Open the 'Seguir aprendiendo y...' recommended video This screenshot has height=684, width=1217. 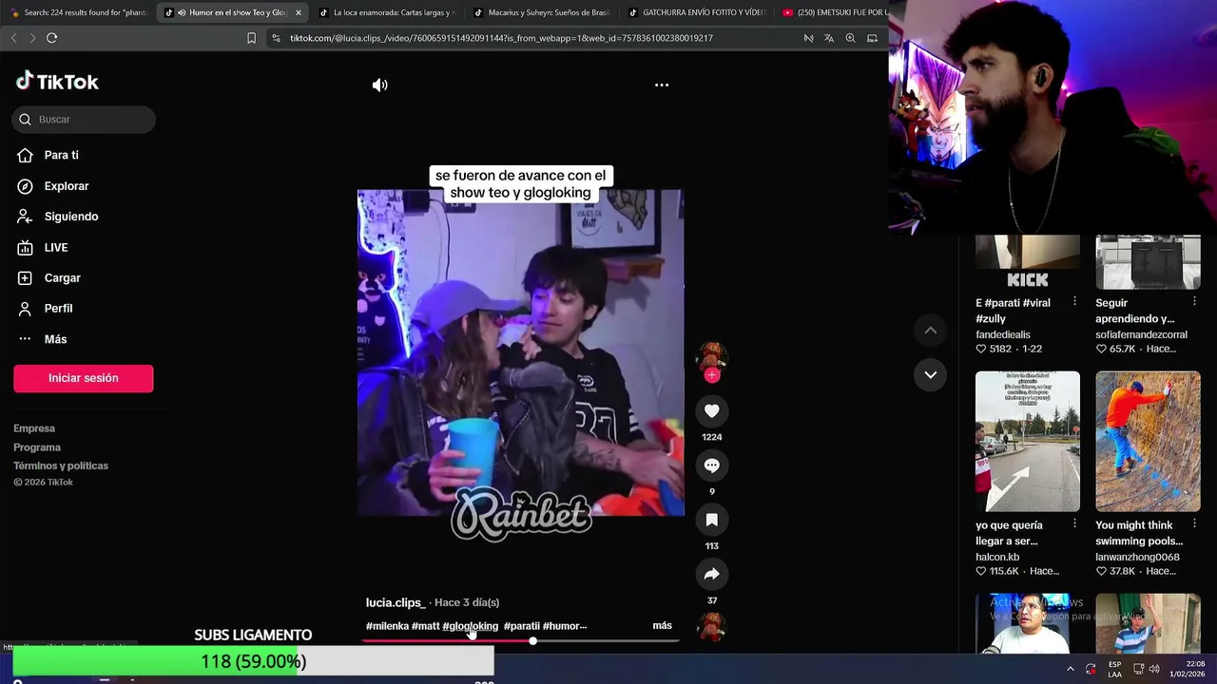1148,262
